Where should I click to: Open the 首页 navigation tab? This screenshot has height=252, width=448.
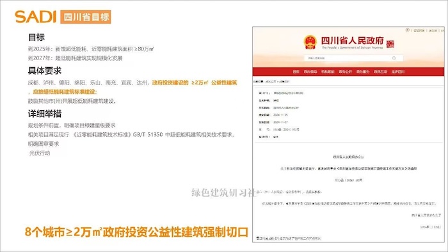click(296, 72)
